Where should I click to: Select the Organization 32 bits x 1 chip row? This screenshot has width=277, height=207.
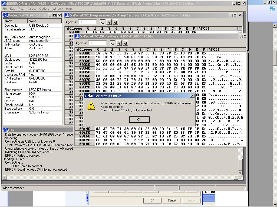pyautogui.click(x=32, y=112)
